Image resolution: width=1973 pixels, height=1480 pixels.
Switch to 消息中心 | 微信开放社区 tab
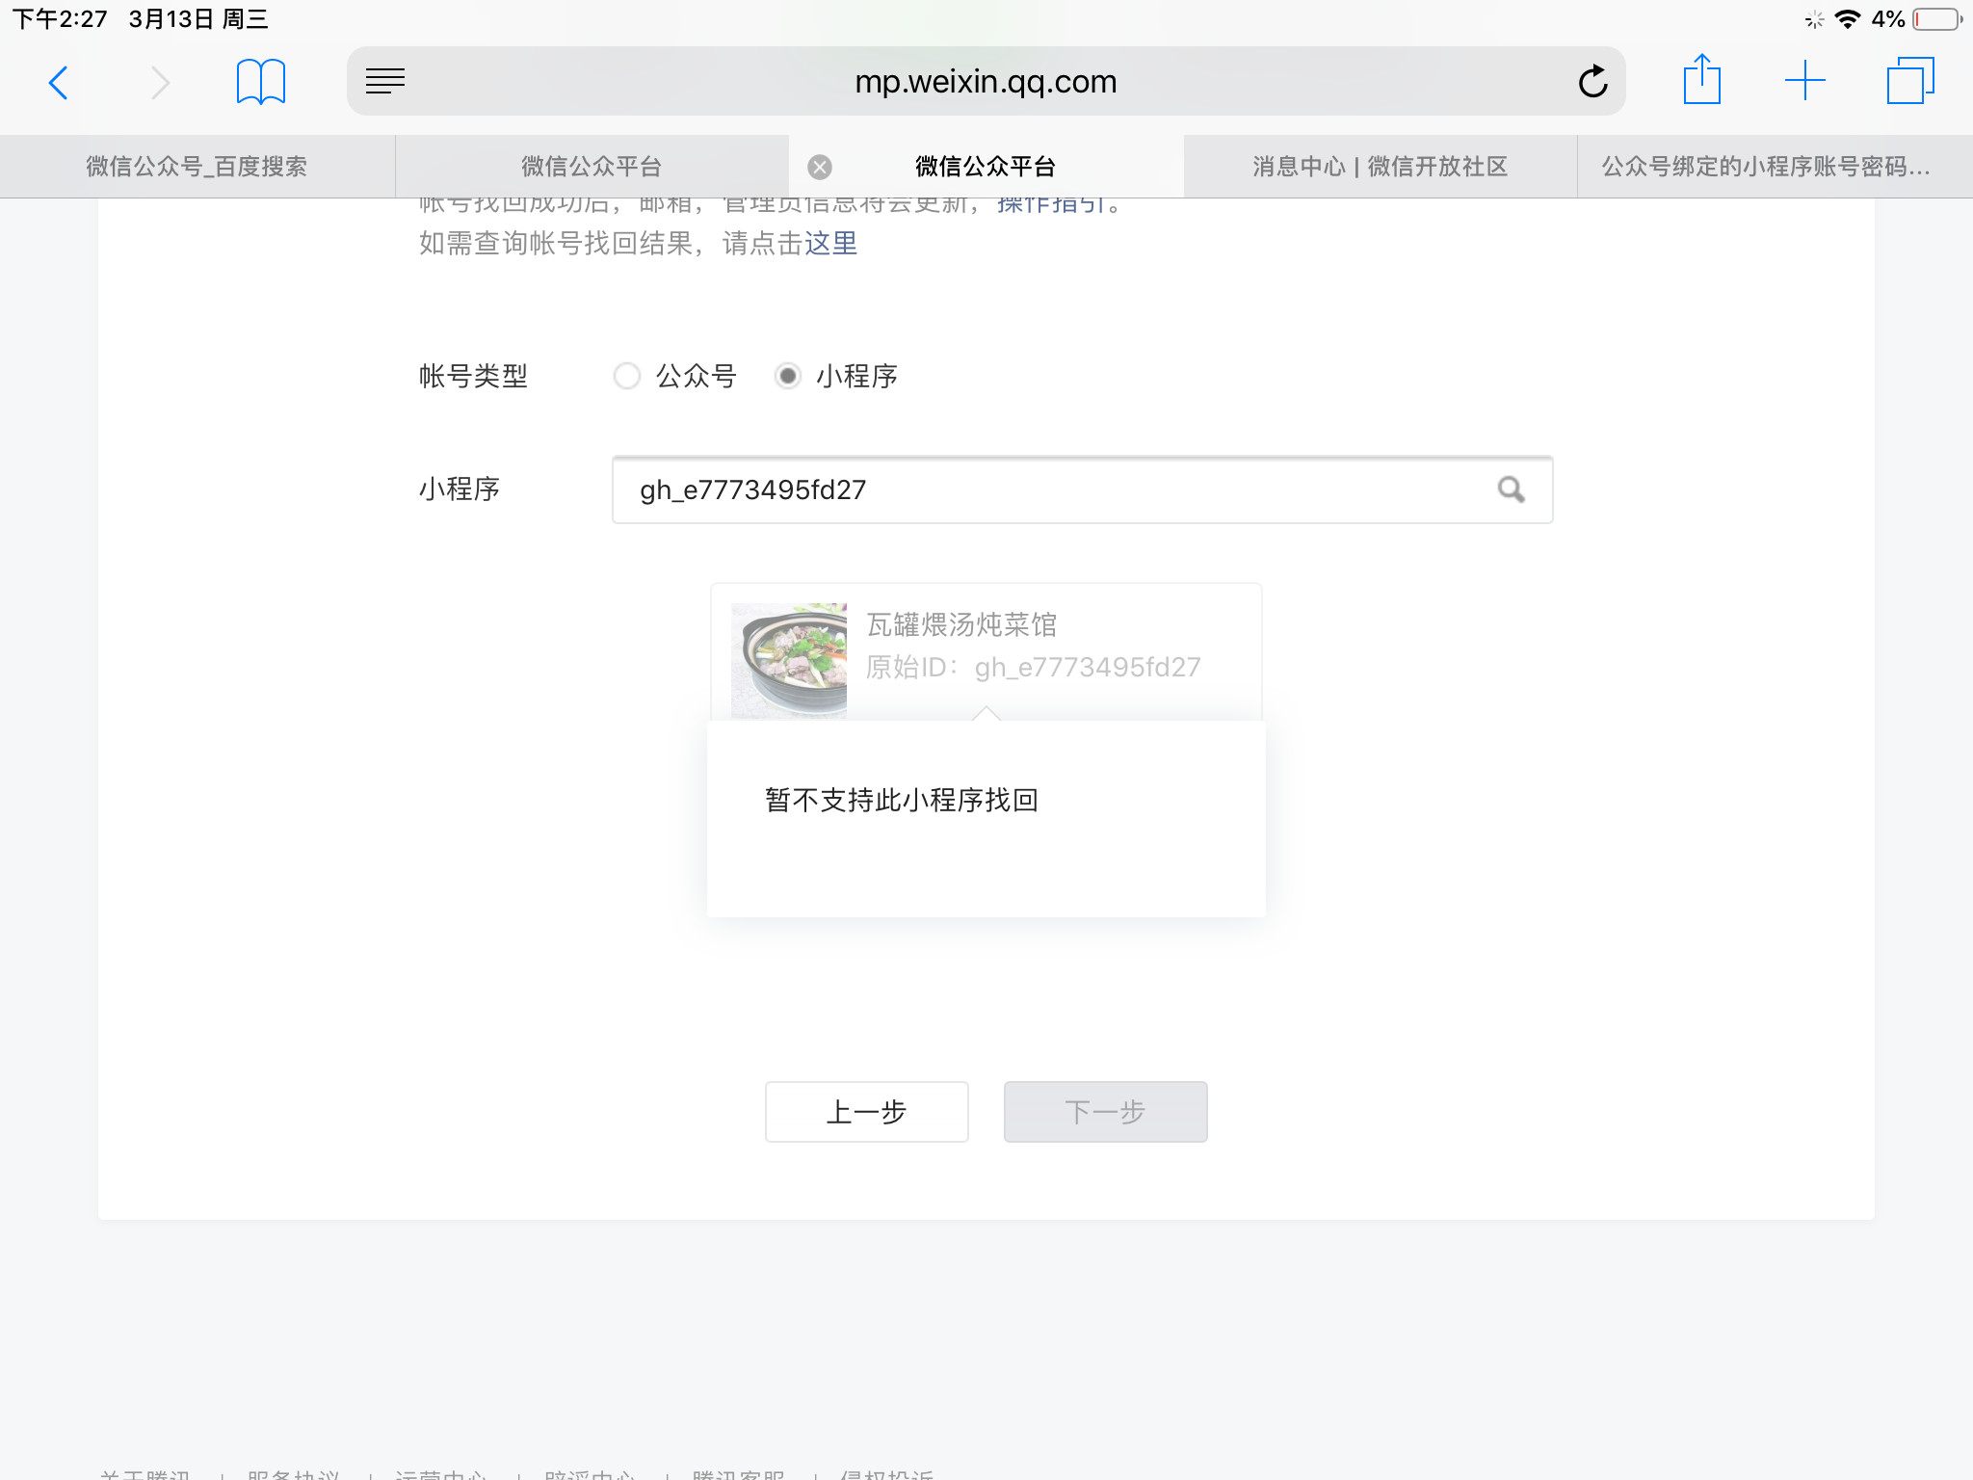pyautogui.click(x=1380, y=167)
